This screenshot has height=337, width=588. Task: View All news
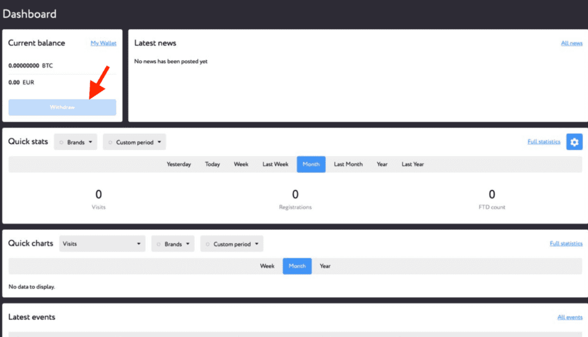coord(572,43)
